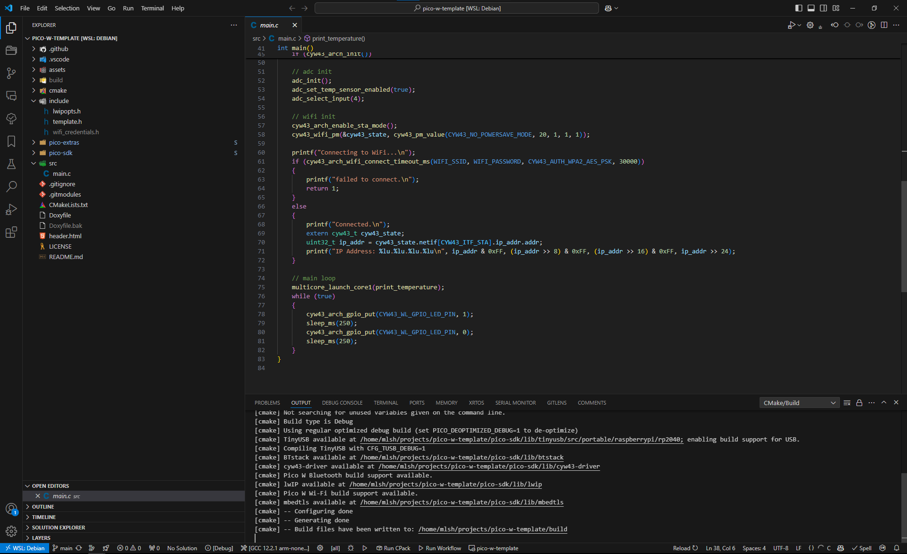Toggle the bottom panel layout button
The image size is (907, 554).
click(811, 8)
